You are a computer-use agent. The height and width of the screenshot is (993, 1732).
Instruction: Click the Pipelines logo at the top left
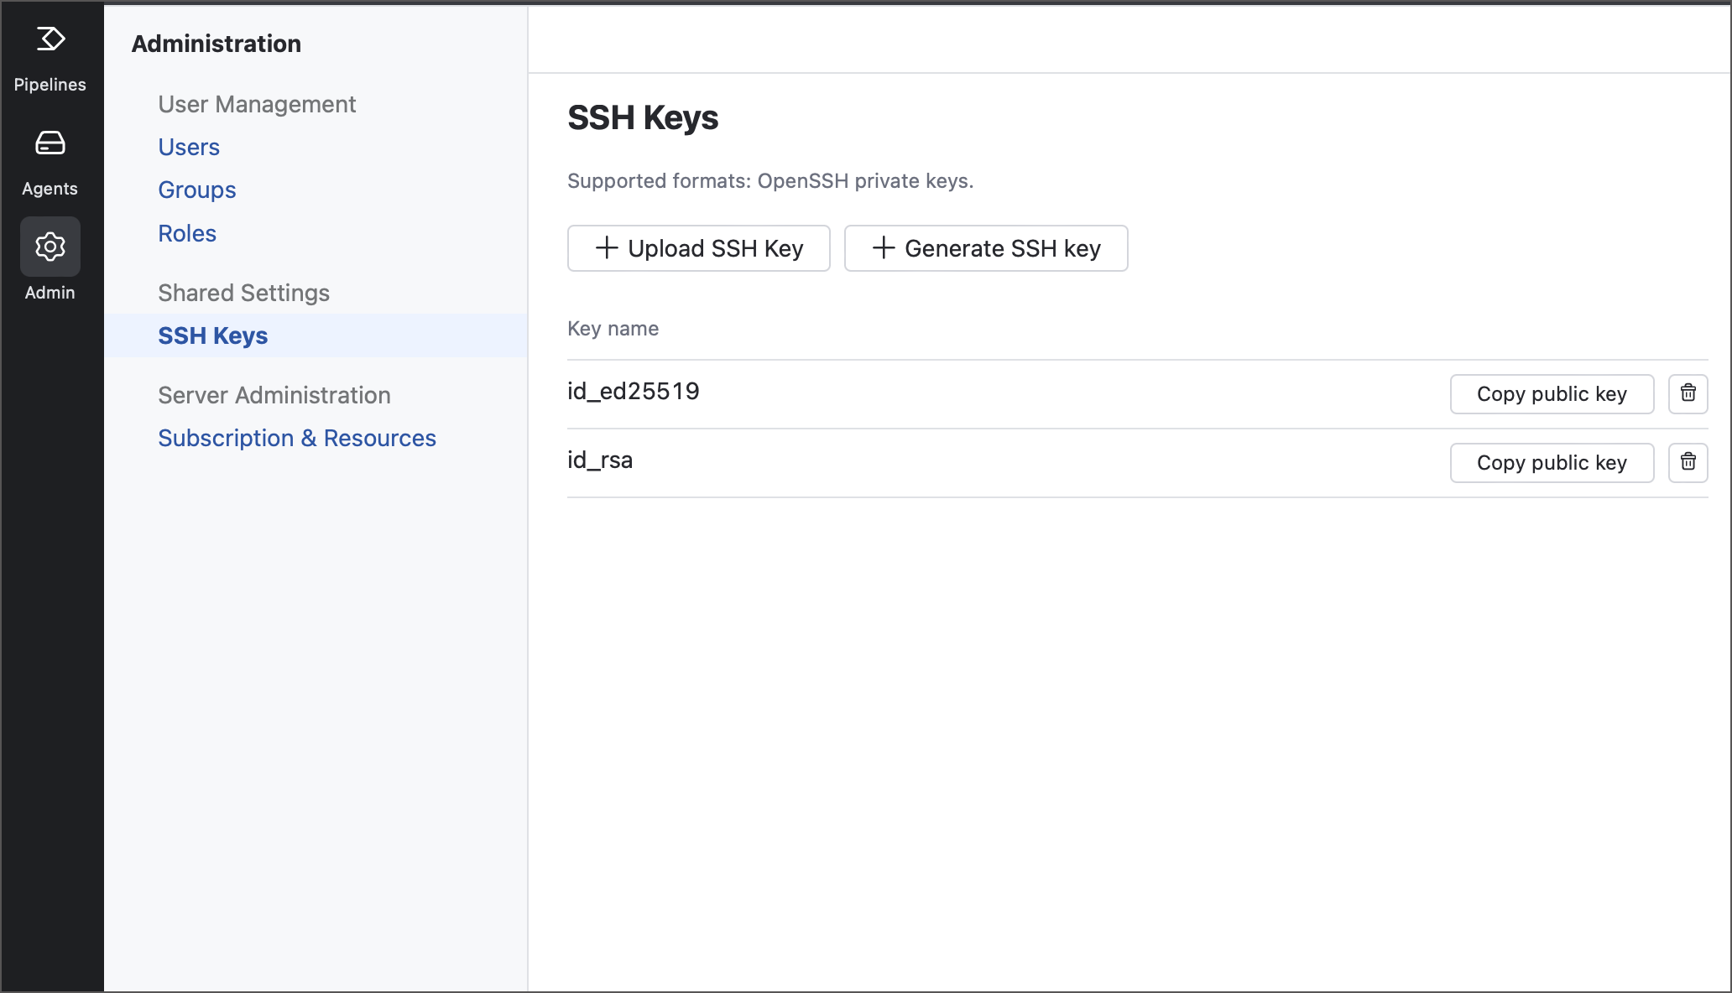(x=50, y=38)
